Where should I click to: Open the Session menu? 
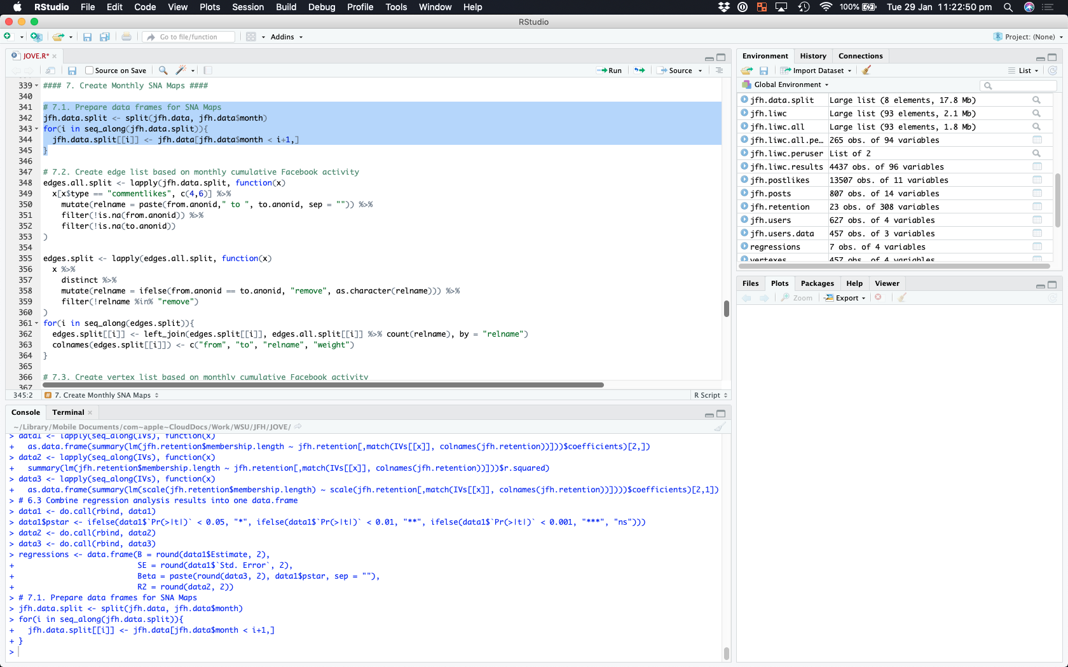247,7
